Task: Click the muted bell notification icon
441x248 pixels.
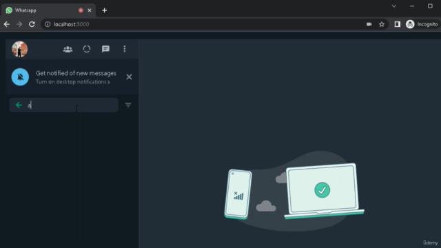Action: click(x=20, y=76)
